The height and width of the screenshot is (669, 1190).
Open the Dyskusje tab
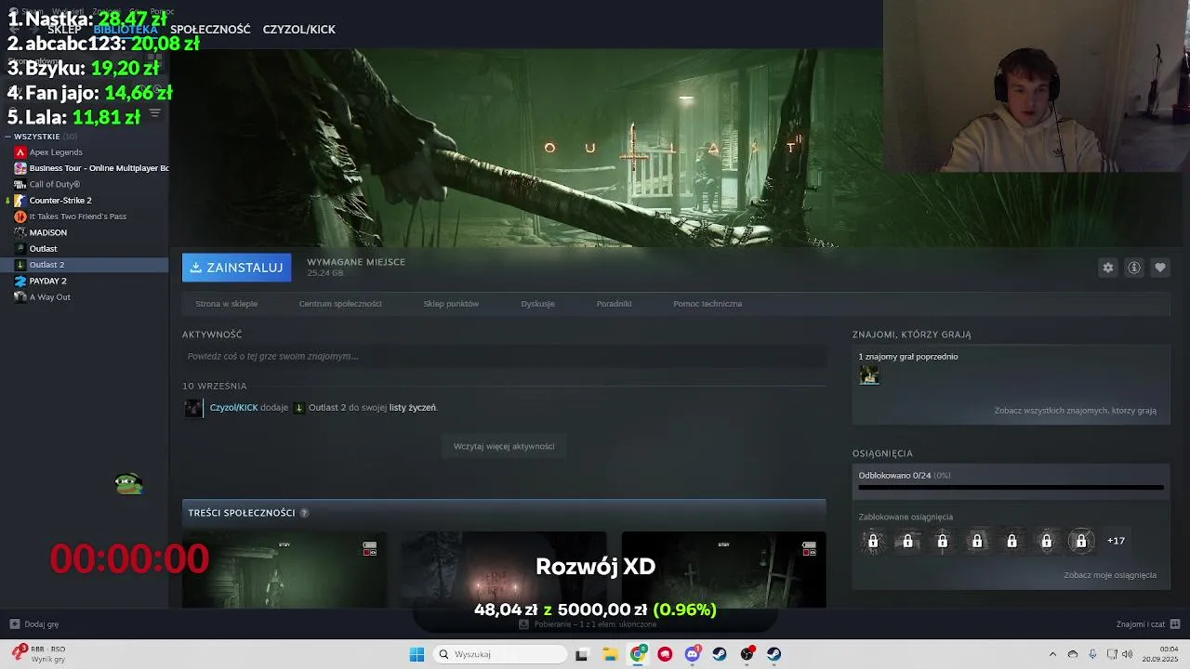pyautogui.click(x=537, y=304)
